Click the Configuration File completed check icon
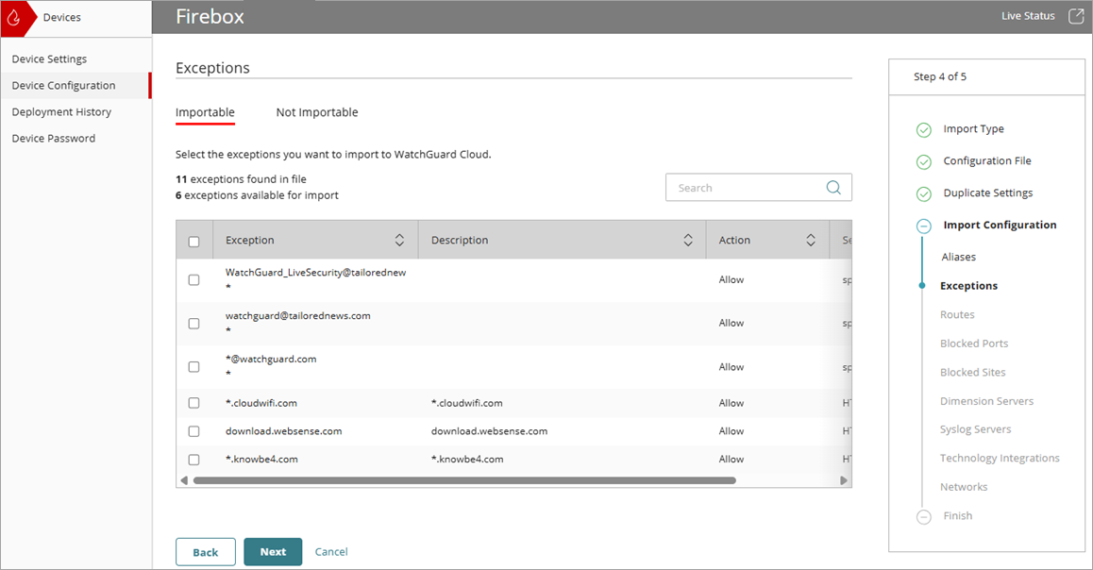Screen dimensions: 1093x570 (x=924, y=161)
